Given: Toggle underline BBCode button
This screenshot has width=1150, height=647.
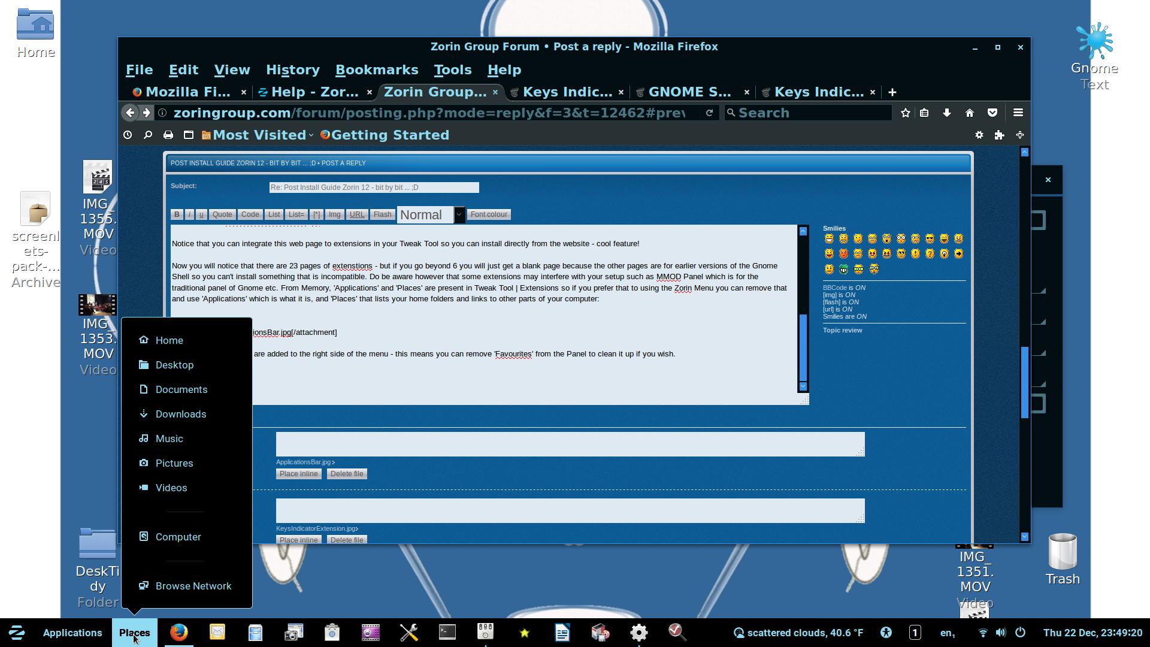Looking at the screenshot, I should tap(201, 214).
